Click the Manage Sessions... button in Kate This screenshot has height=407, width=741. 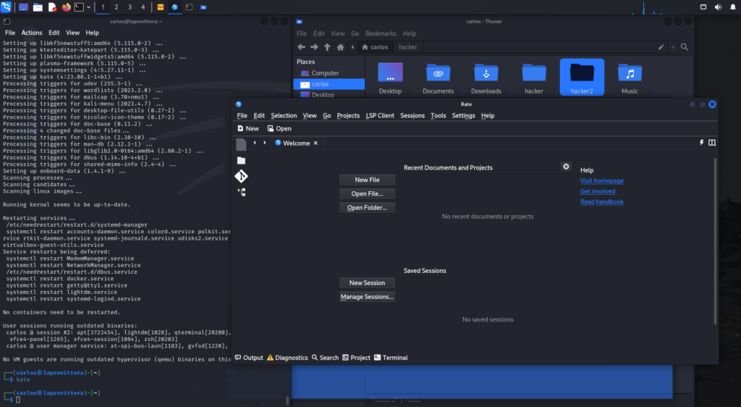367,296
